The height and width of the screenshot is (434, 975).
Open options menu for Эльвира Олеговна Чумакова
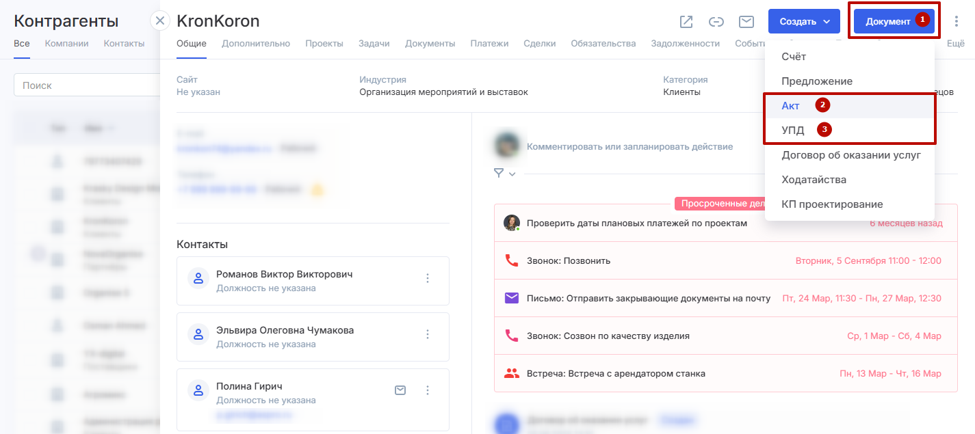(428, 334)
